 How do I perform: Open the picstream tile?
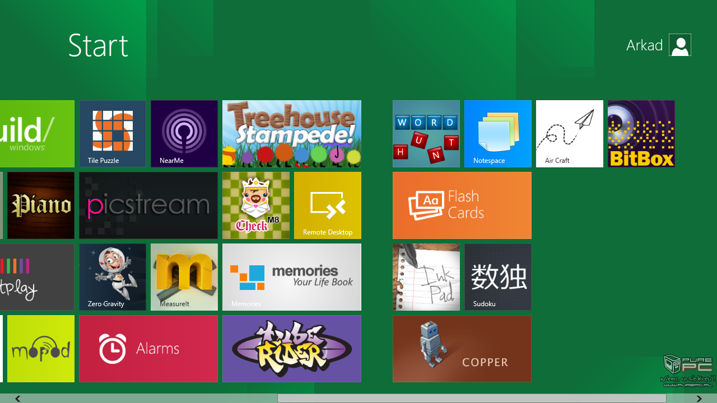point(148,205)
